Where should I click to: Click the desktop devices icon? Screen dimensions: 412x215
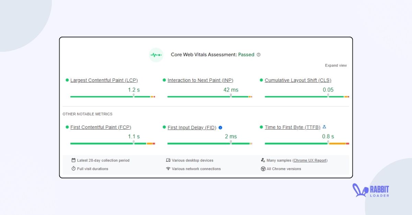click(x=168, y=160)
